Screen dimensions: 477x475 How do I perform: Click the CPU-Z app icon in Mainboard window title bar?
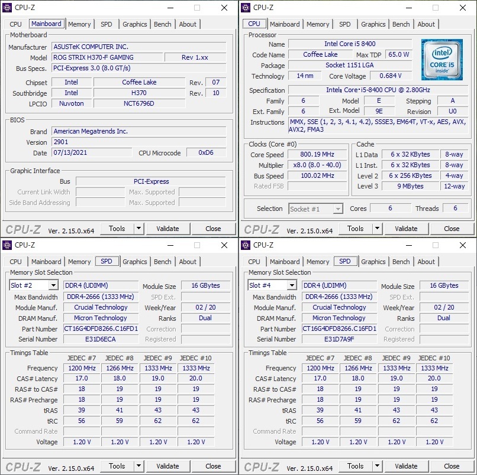click(7, 8)
